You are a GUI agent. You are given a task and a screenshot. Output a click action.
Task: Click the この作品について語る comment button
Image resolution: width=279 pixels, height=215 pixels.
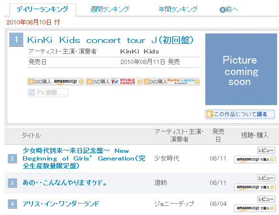240,114
